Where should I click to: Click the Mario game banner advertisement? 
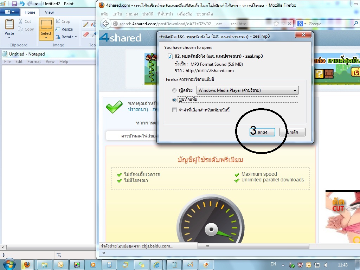coord(337,69)
